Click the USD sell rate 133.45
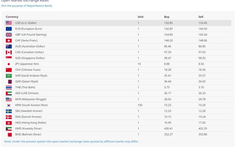The image size is (235, 147). pyautogui.click(x=203, y=23)
